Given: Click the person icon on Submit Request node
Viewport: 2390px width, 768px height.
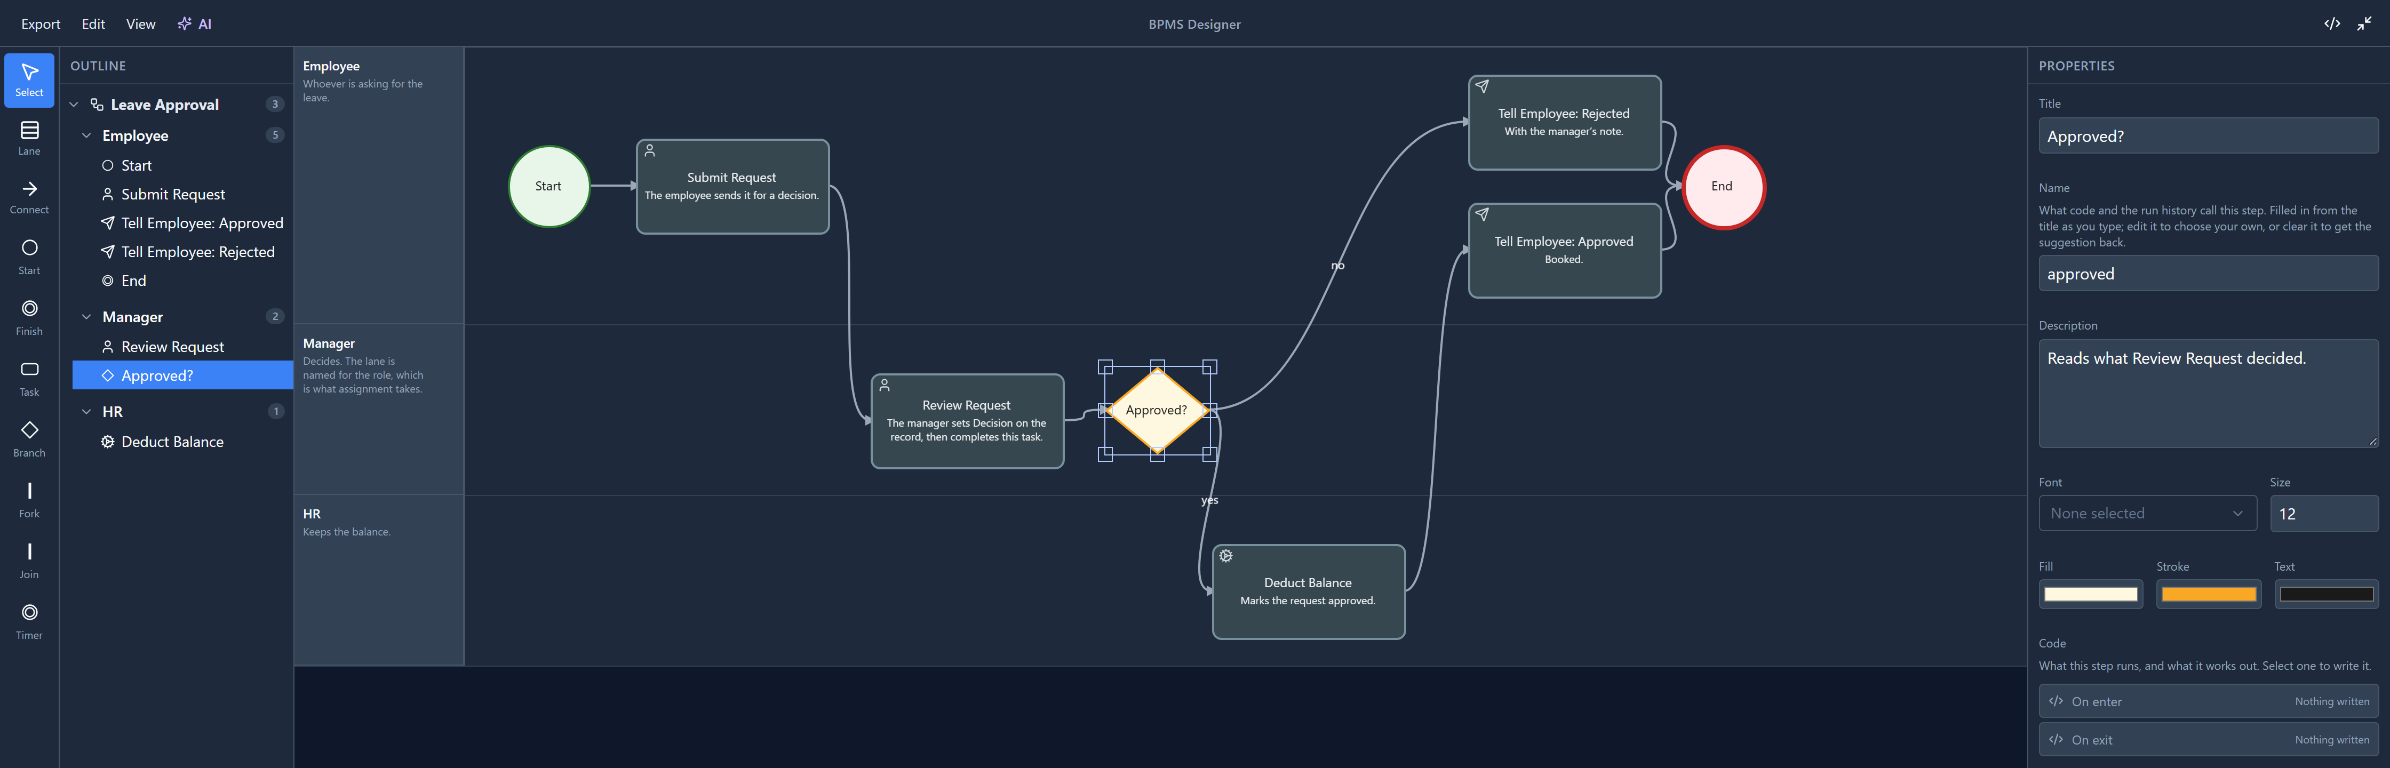Looking at the screenshot, I should 649,150.
